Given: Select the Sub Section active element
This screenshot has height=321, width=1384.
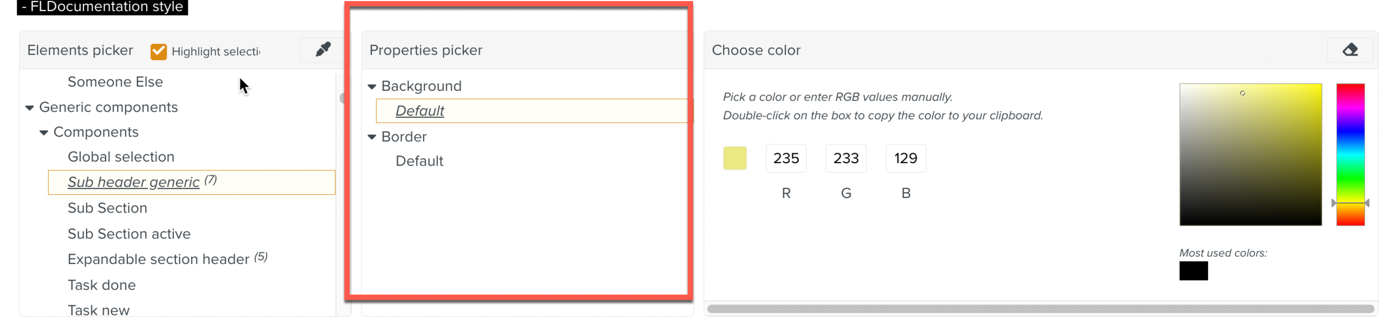Looking at the screenshot, I should [x=129, y=233].
